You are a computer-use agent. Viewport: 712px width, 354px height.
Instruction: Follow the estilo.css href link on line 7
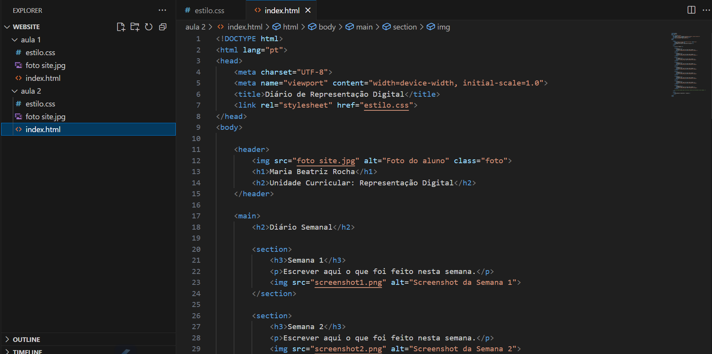click(x=386, y=105)
